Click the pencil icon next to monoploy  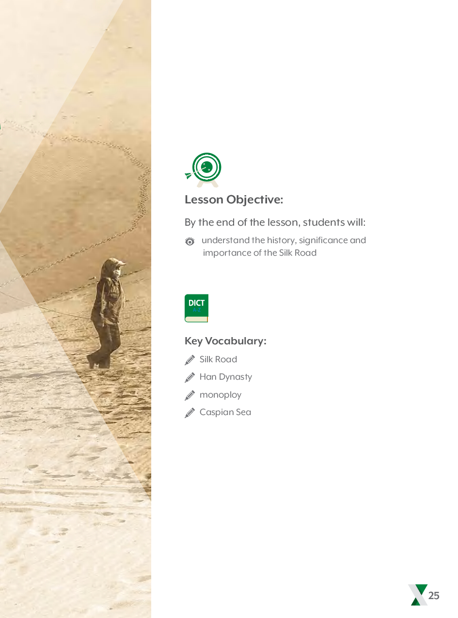pyautogui.click(x=190, y=395)
